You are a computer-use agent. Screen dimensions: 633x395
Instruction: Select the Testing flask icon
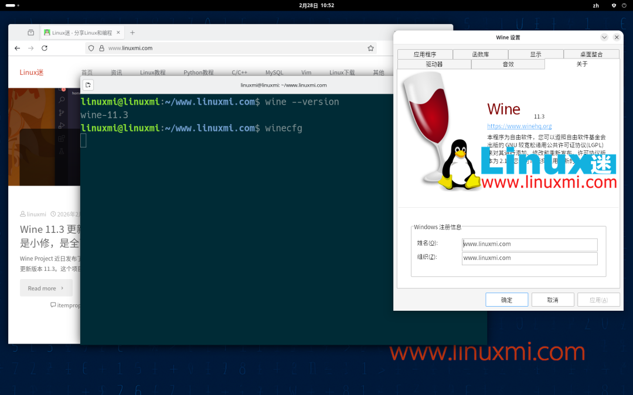click(x=61, y=152)
